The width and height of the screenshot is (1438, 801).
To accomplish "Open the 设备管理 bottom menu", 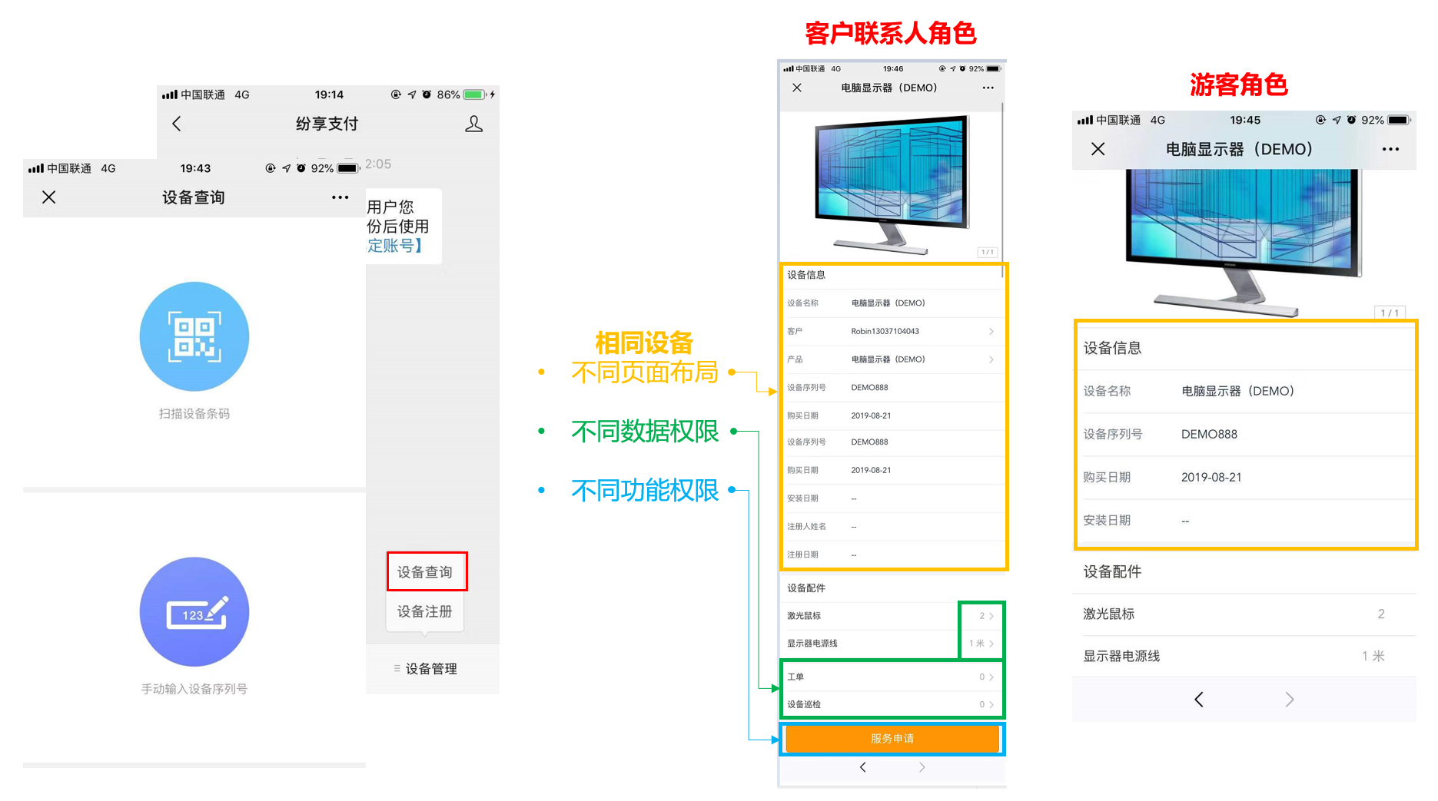I will [x=425, y=669].
